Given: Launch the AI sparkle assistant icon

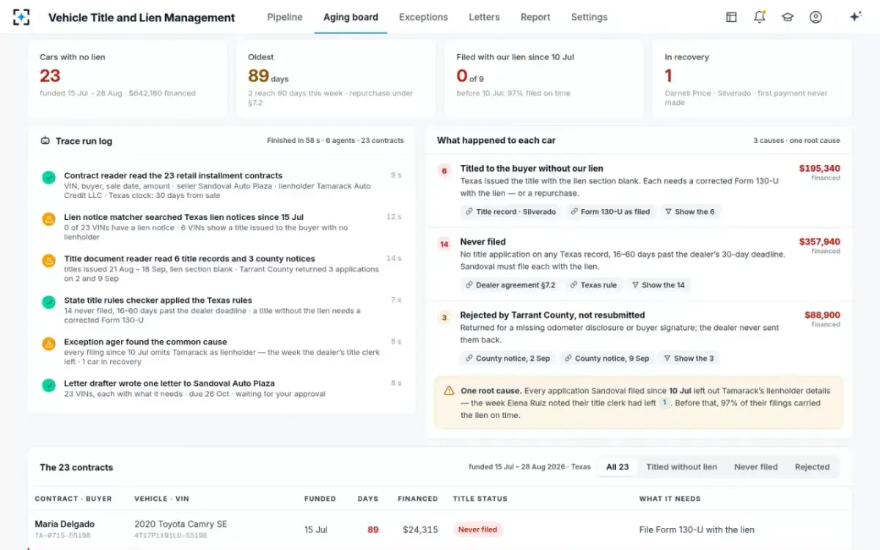Looking at the screenshot, I should click(x=855, y=17).
